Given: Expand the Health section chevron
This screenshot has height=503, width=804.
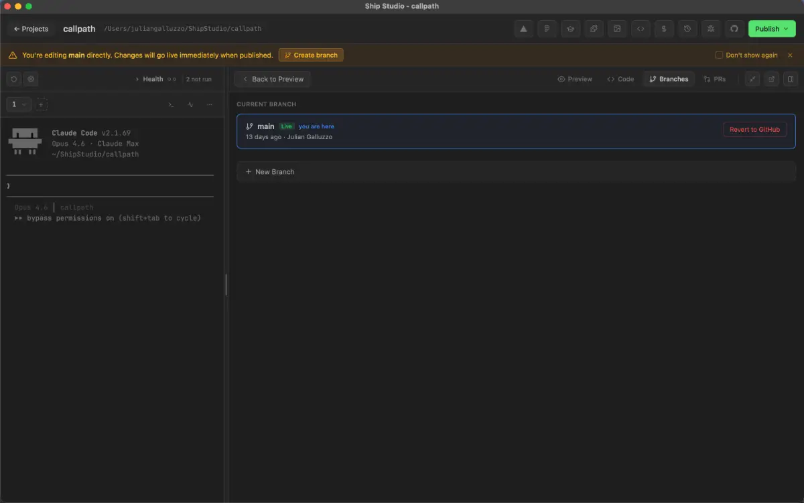Looking at the screenshot, I should (137, 79).
